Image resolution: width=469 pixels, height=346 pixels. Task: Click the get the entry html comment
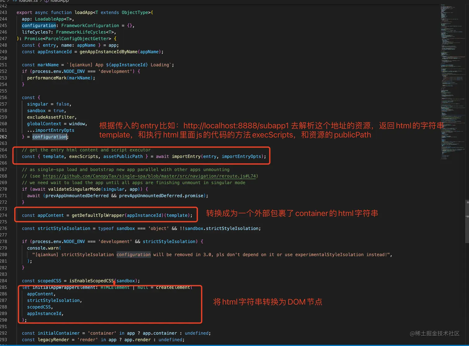pyautogui.click(x=86, y=150)
